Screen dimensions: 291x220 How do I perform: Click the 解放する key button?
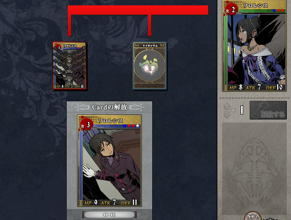268,110
